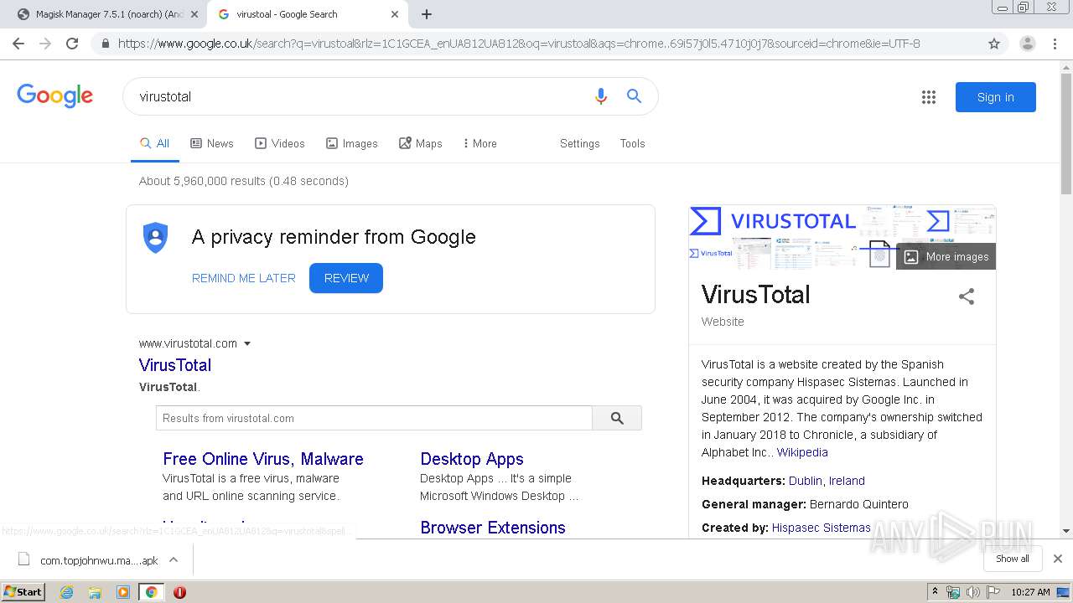Click REMIND ME LATER
This screenshot has width=1073, height=603.
[x=244, y=278]
